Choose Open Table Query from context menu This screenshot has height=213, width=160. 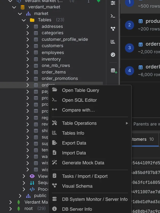pyautogui.click(x=90, y=90)
